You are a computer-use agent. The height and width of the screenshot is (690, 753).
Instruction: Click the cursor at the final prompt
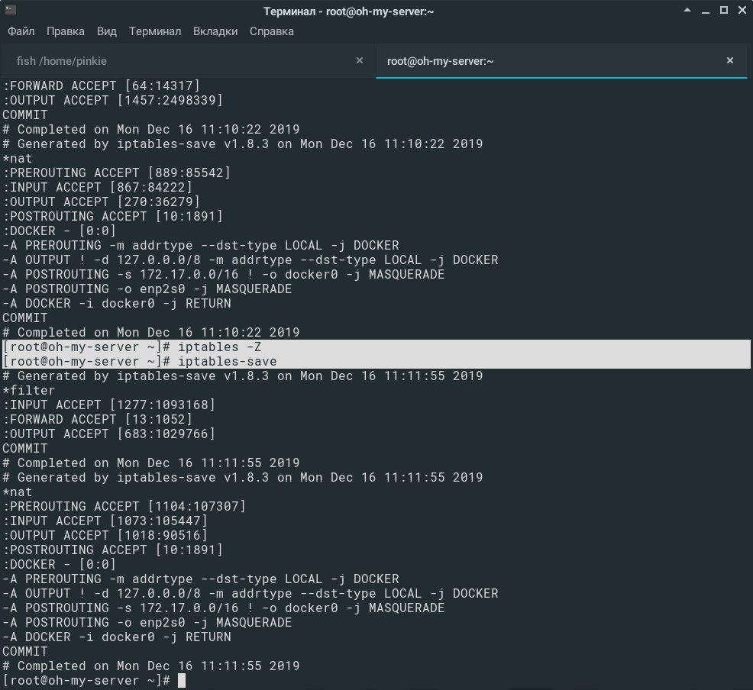[182, 680]
